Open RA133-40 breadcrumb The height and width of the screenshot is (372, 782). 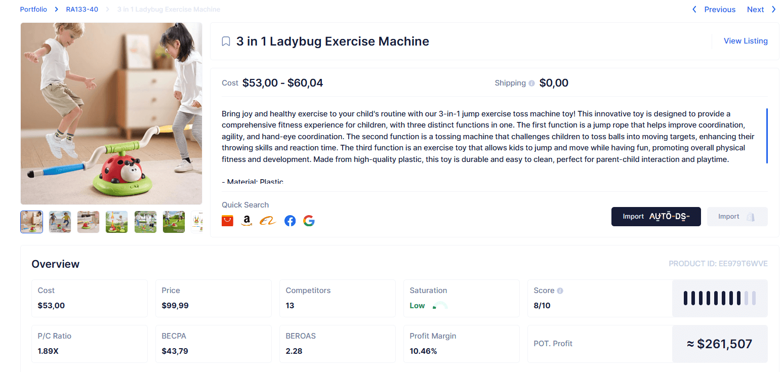(82, 10)
